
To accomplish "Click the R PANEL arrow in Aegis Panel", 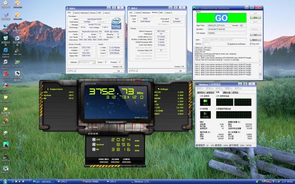I will click(141, 127).
